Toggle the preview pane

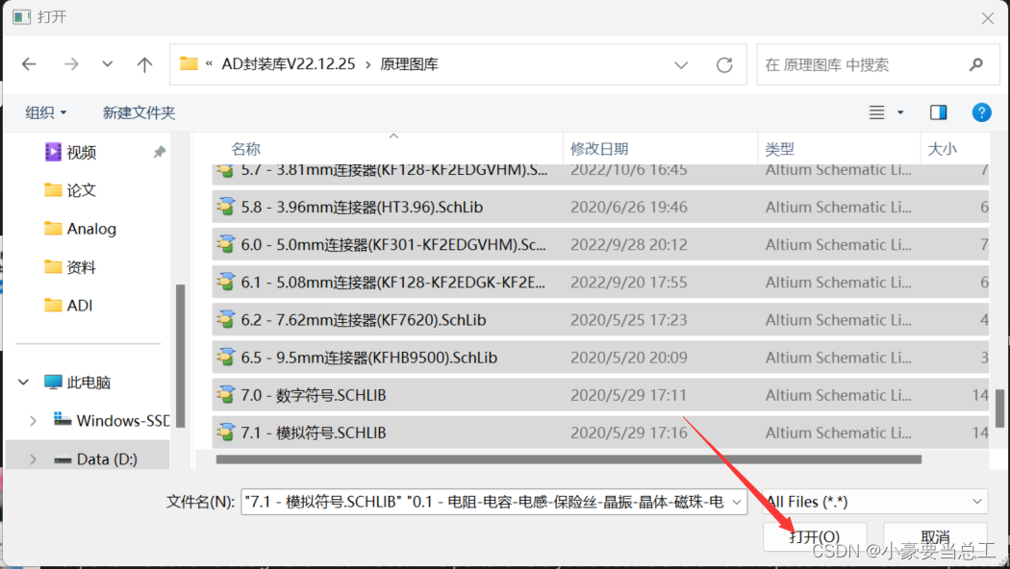(938, 111)
